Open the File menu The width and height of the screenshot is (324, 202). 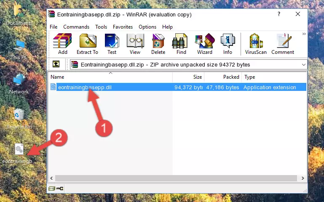point(54,27)
